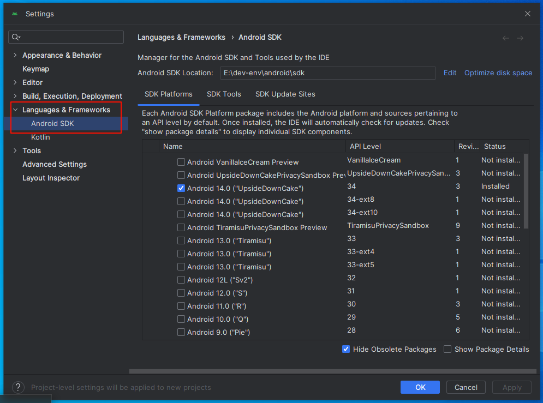Click the Cancel button
Viewport: 543px width, 403px height.
pos(466,387)
